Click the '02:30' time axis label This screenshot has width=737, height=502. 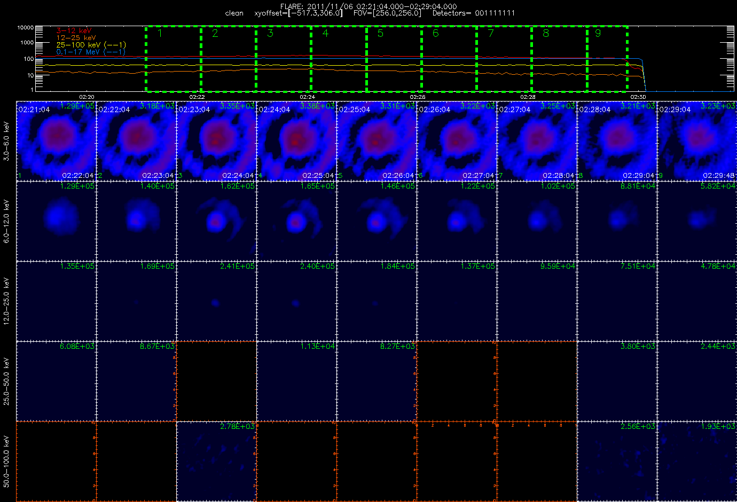click(638, 97)
